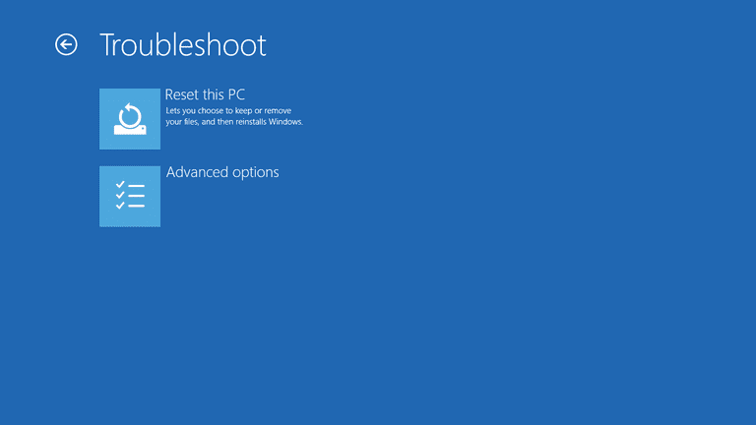The image size is (756, 425).
Task: Open Advanced options via its text label
Action: [222, 172]
